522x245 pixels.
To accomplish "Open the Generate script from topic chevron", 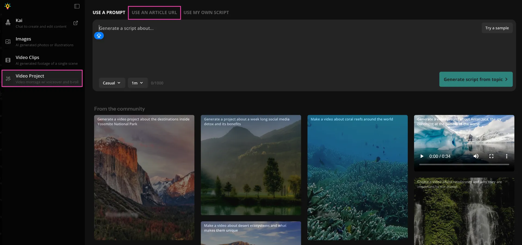I will 507,79.
